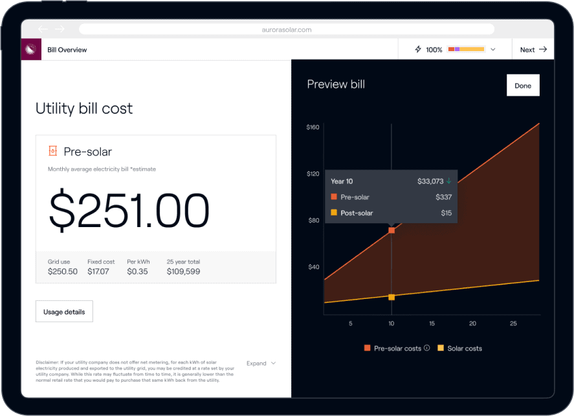Image resolution: width=574 pixels, height=416 pixels.
Task: Click the Solar costs legend swatch
Action: pyautogui.click(x=441, y=347)
